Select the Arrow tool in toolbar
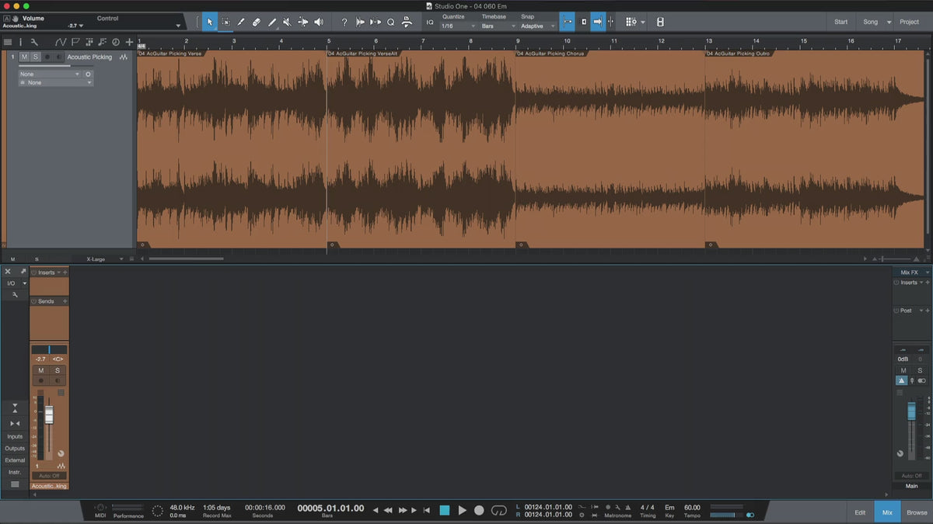 coord(209,23)
